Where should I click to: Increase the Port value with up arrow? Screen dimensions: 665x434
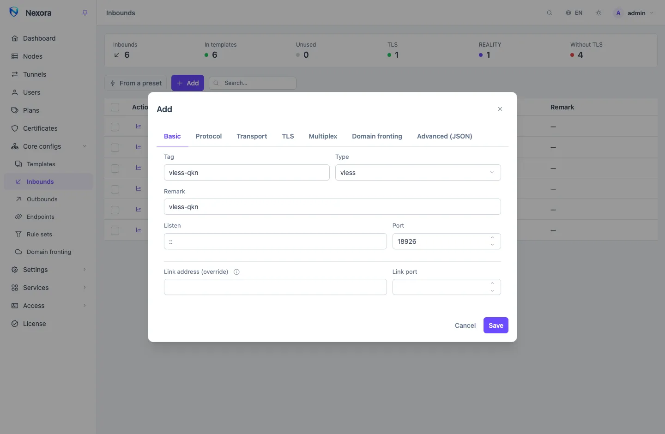(492, 238)
